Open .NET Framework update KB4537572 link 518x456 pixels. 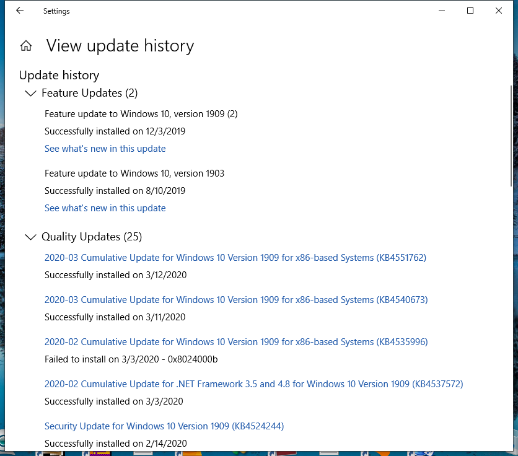click(x=253, y=384)
